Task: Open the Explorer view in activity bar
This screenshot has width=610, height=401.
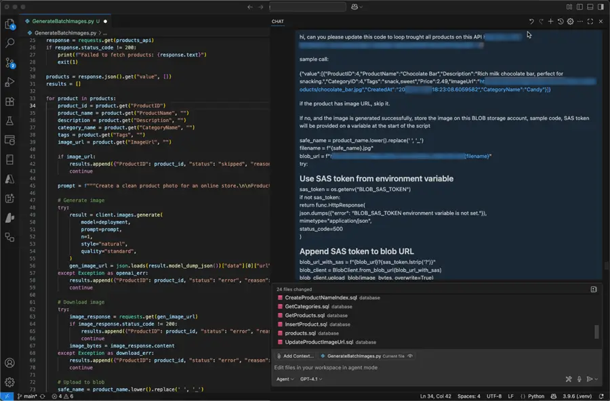Action: click(9, 24)
